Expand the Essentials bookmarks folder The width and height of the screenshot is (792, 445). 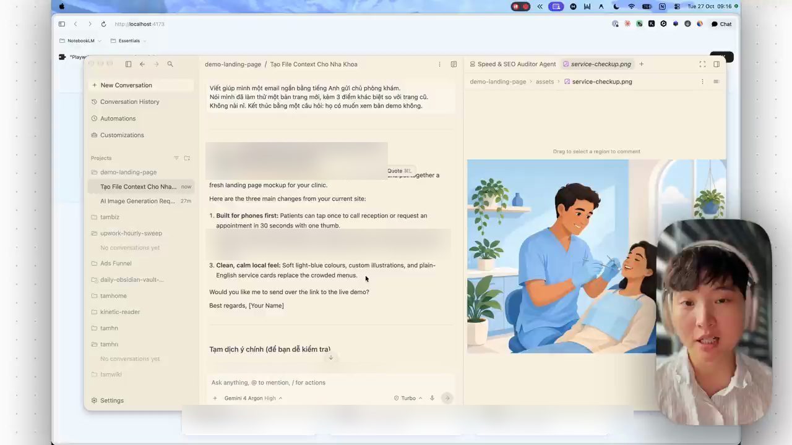(129, 41)
